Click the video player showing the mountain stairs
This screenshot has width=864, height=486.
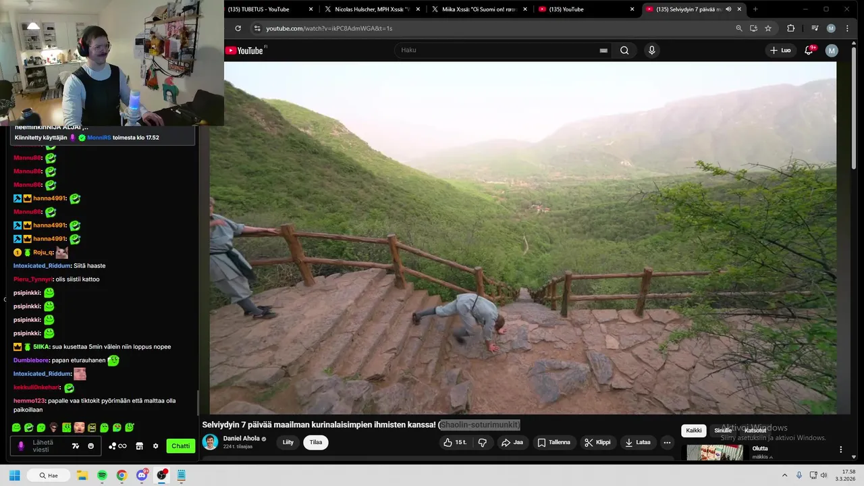522,238
